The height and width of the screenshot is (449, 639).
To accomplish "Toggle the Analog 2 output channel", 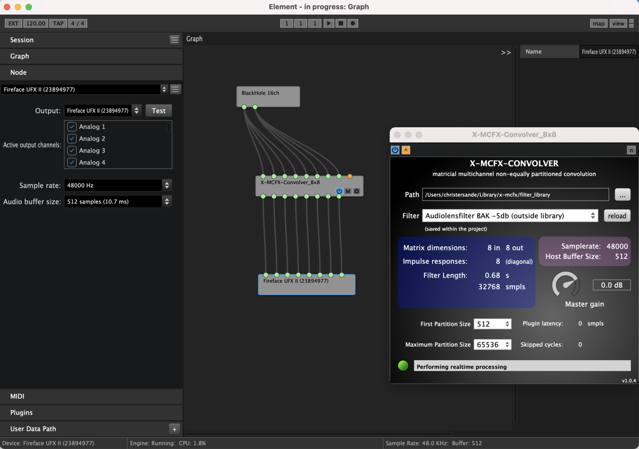I will tap(72, 139).
